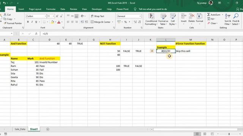Open the font size dropdown

[54, 16]
